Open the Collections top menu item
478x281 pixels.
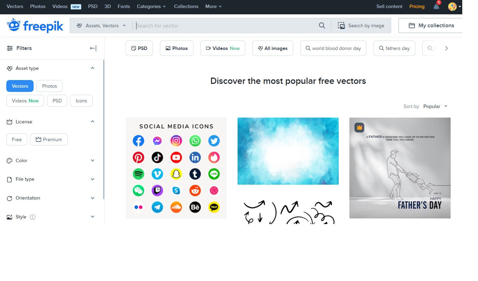[x=186, y=6]
